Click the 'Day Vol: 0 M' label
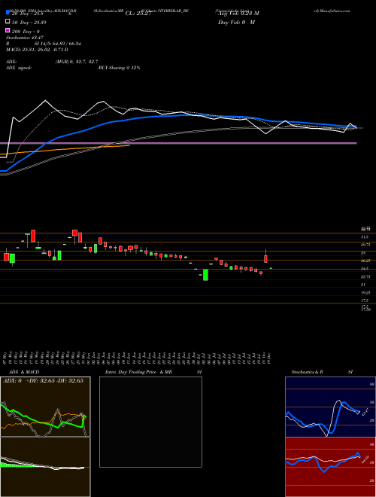The width and height of the screenshot is (376, 497). pyautogui.click(x=236, y=23)
